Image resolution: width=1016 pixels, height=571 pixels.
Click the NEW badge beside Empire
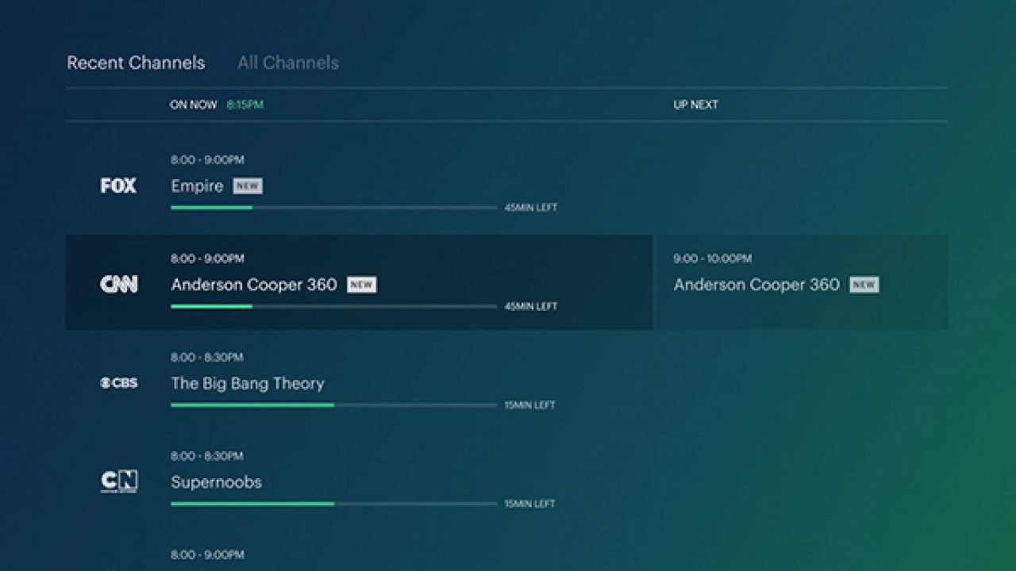248,186
